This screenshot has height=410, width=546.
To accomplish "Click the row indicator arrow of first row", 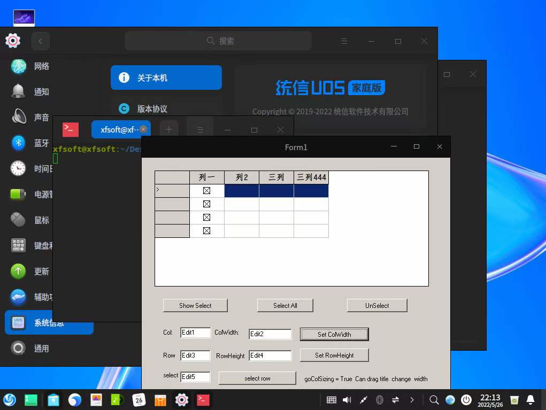I will coord(158,190).
